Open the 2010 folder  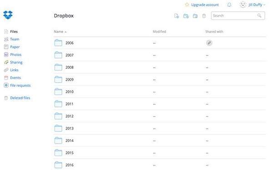pos(70,92)
